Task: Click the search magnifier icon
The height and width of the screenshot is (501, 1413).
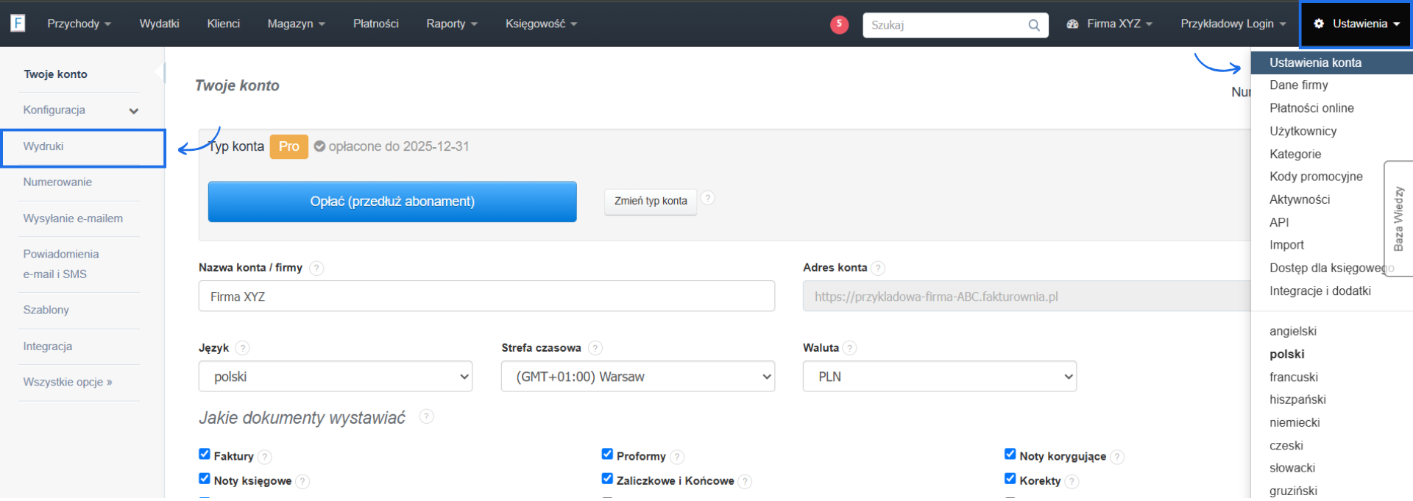Action: pyautogui.click(x=1034, y=25)
